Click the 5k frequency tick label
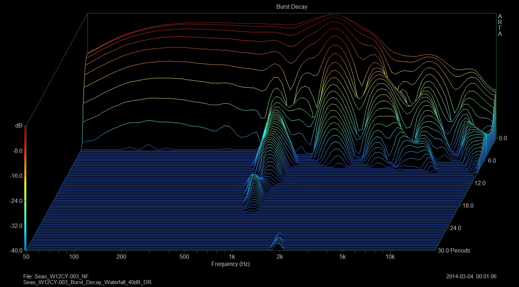519x287 pixels. tap(342, 257)
